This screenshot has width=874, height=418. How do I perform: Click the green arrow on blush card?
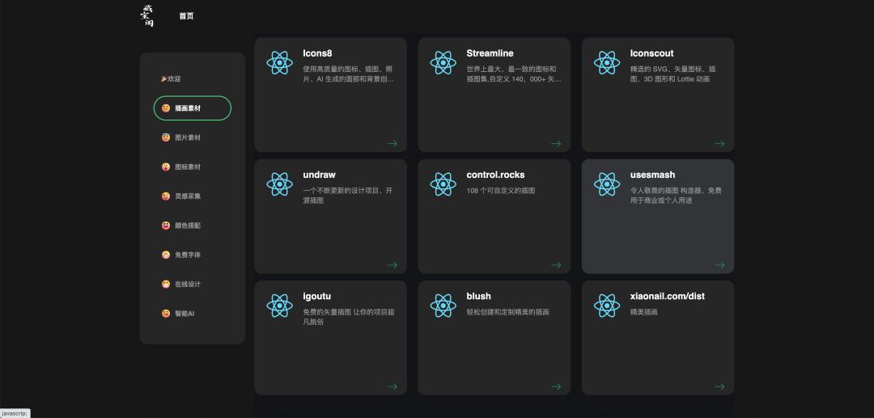[556, 386]
